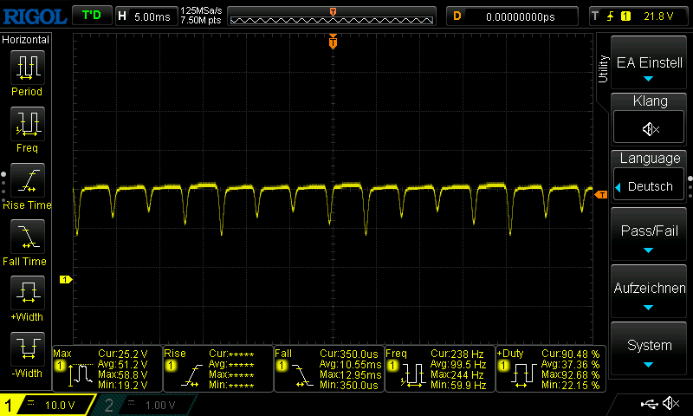
Task: Select the Rise Time measurement icon
Action: point(28,180)
